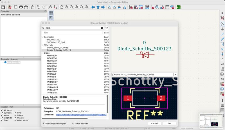Click the Save schematic icon
The width and height of the screenshot is (225, 130).
3,7
